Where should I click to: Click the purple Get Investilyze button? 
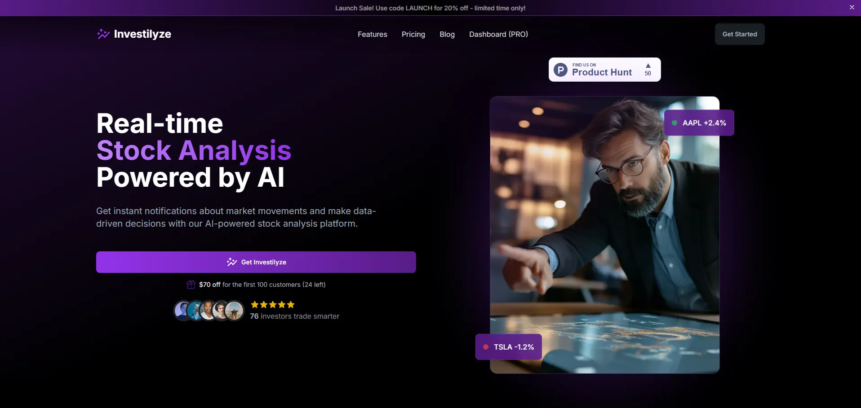pyautogui.click(x=256, y=262)
